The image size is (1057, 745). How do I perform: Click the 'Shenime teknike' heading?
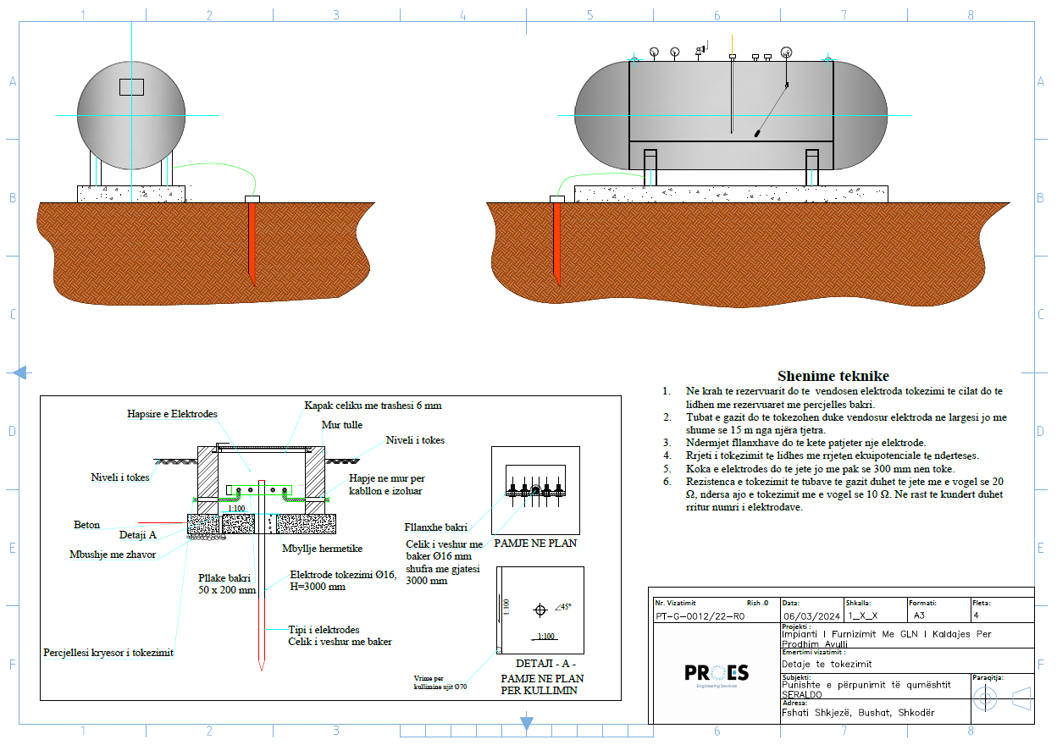click(x=833, y=376)
